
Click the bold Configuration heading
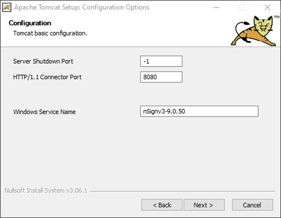[30, 23]
